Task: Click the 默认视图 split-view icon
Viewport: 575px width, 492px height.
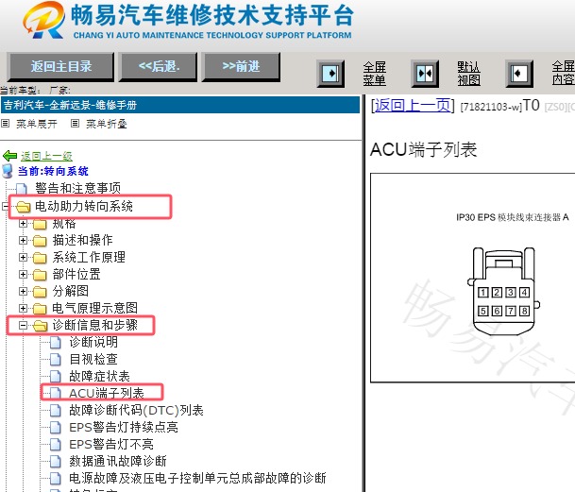Action: click(x=425, y=74)
